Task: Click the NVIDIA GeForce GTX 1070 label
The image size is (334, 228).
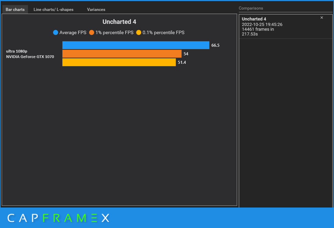Action: click(x=30, y=57)
